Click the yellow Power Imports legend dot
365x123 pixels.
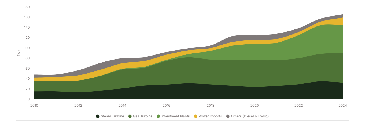click(x=196, y=116)
